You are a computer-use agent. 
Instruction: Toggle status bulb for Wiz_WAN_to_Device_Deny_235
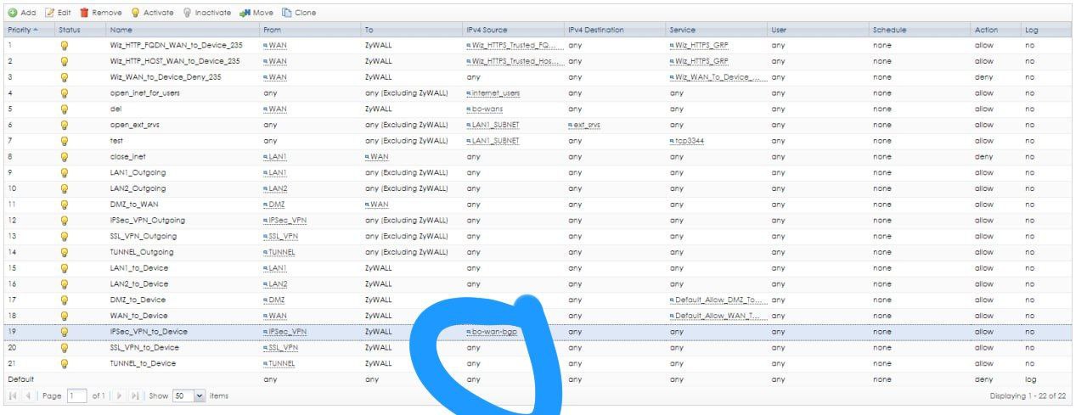[x=64, y=77]
